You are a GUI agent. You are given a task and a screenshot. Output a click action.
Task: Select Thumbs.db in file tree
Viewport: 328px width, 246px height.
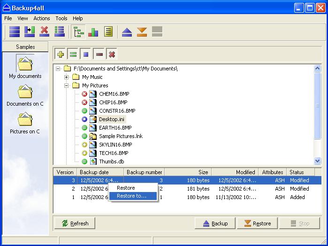(x=112, y=161)
